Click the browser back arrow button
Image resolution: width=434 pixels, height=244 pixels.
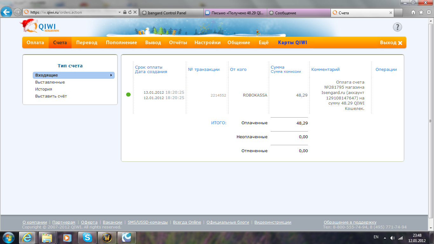[x=6, y=12]
